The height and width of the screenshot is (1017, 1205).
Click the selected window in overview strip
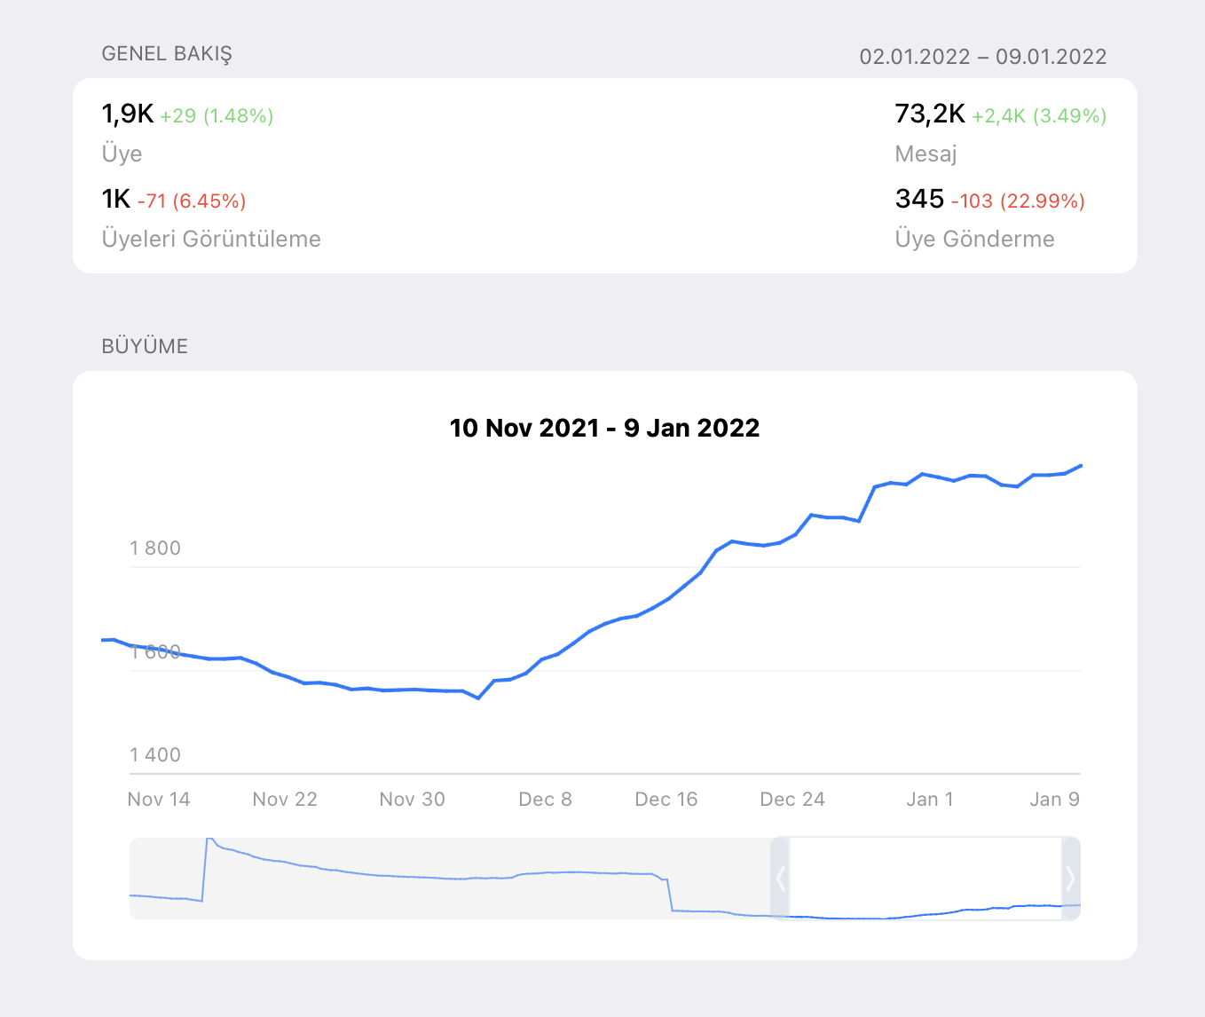point(925,879)
